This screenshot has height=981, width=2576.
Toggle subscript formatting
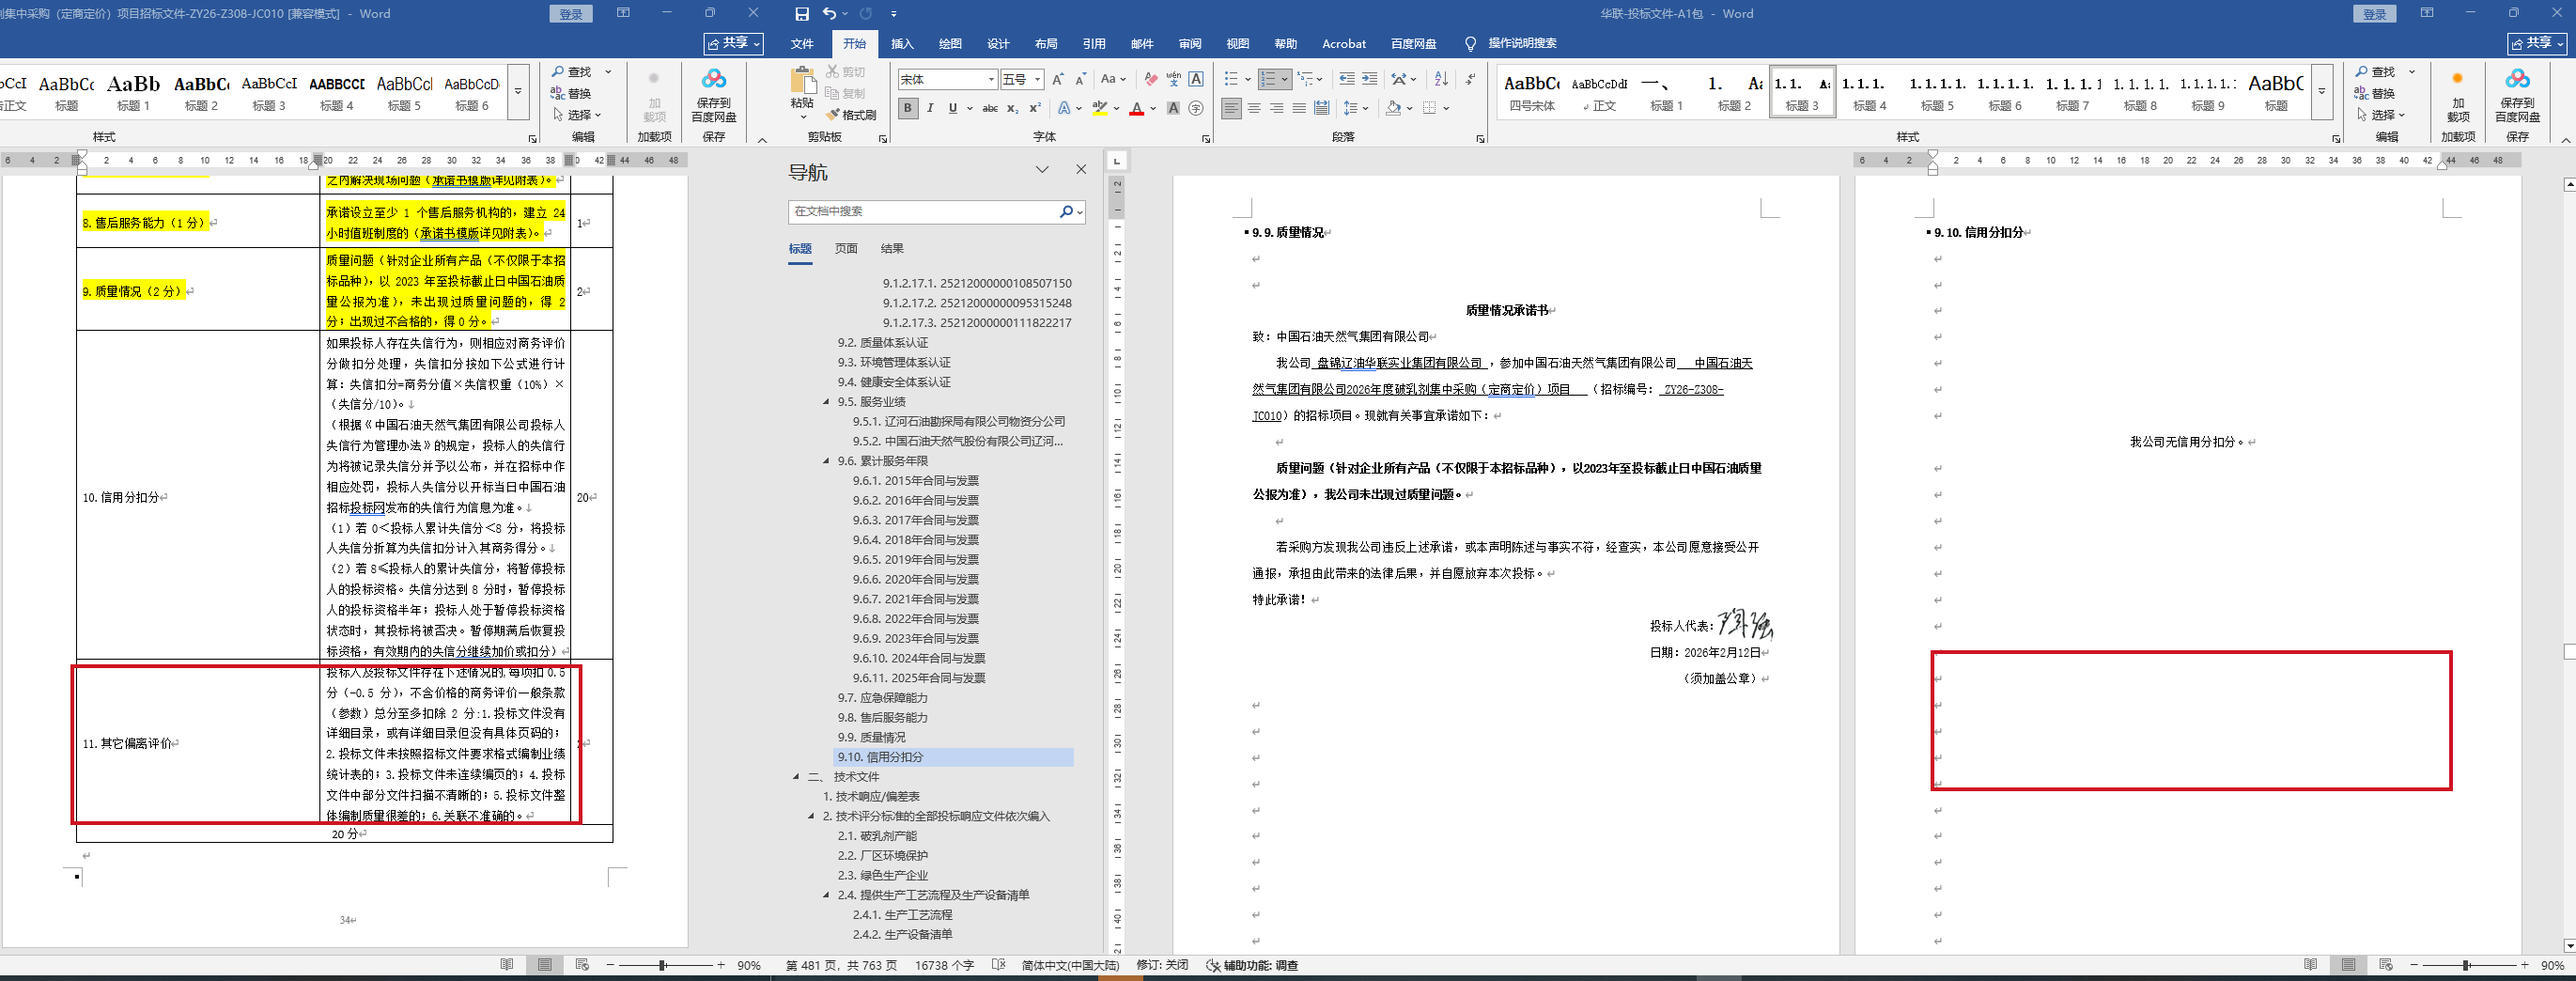coord(1013,108)
